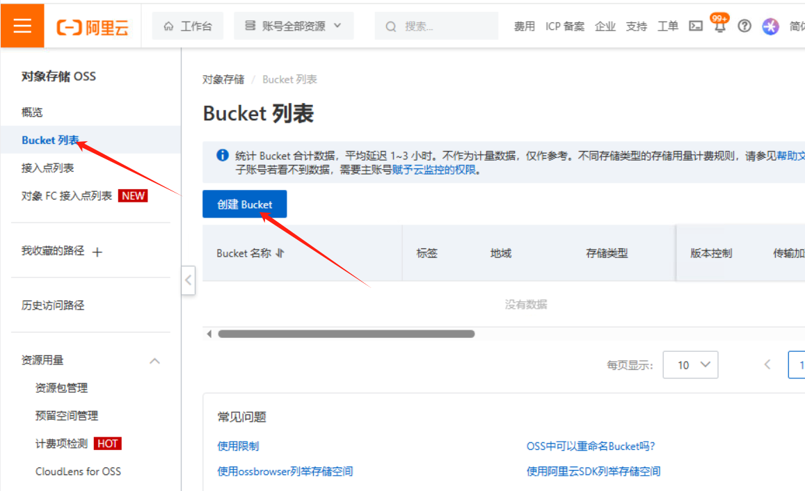Click 创建 Bucket button
Image resolution: width=805 pixels, height=491 pixels.
tap(244, 204)
